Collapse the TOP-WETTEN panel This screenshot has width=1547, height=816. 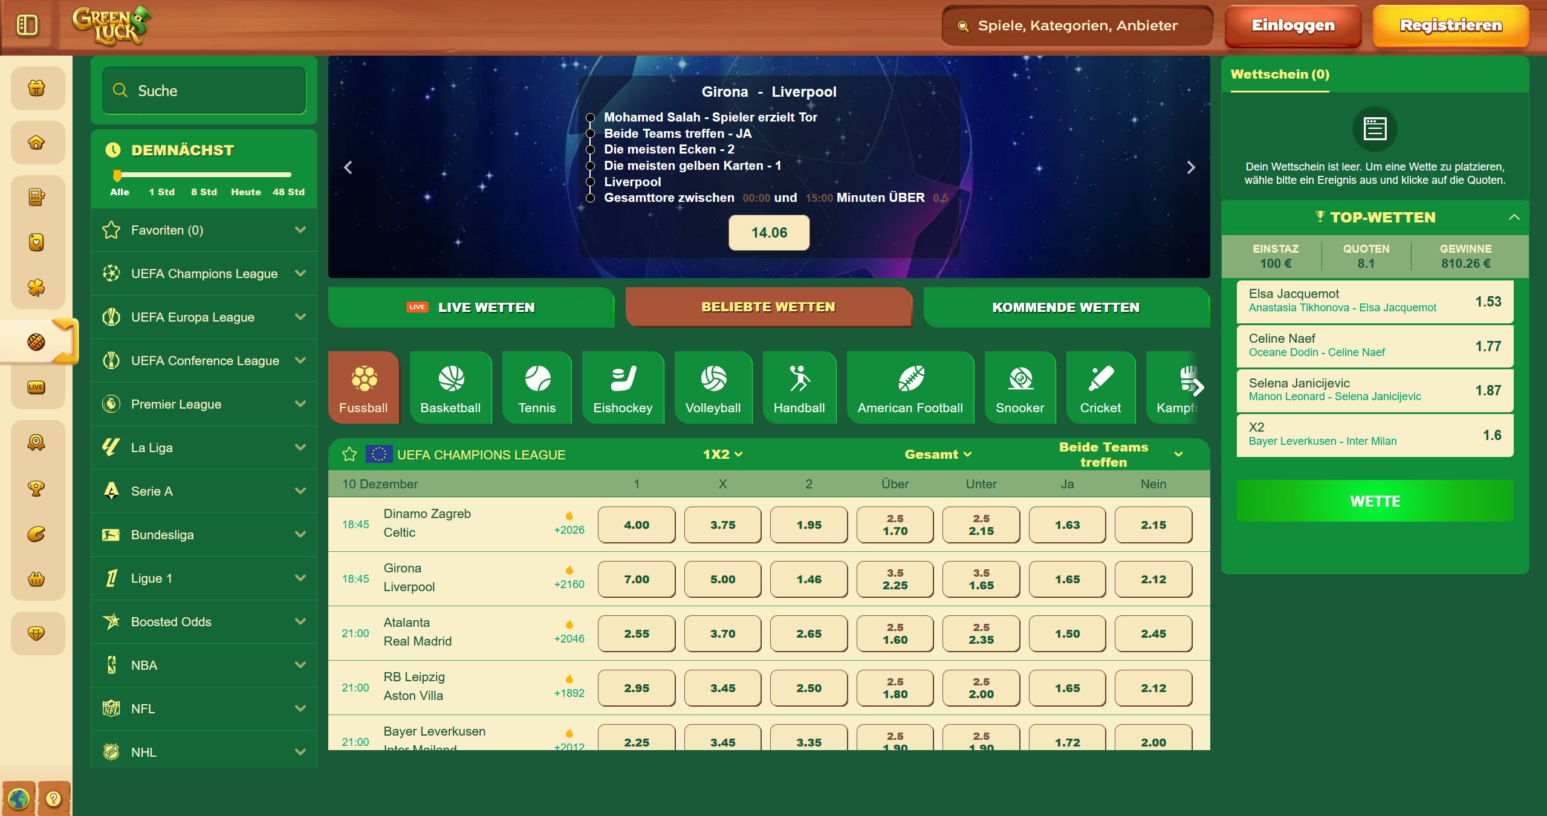click(1514, 217)
